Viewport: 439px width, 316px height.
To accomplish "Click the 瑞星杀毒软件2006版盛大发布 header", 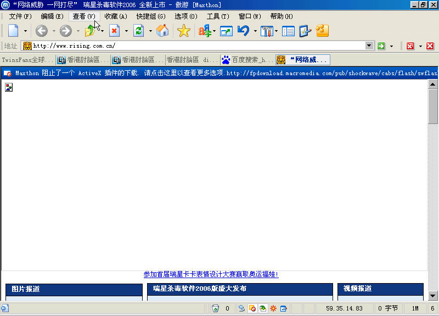I will [240, 289].
